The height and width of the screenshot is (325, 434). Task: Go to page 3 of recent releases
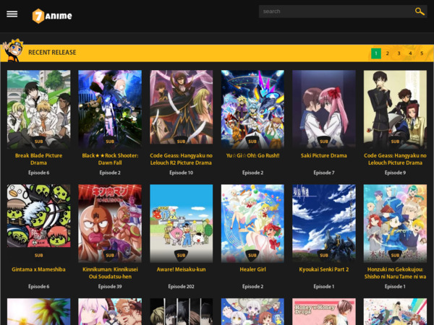pos(399,53)
